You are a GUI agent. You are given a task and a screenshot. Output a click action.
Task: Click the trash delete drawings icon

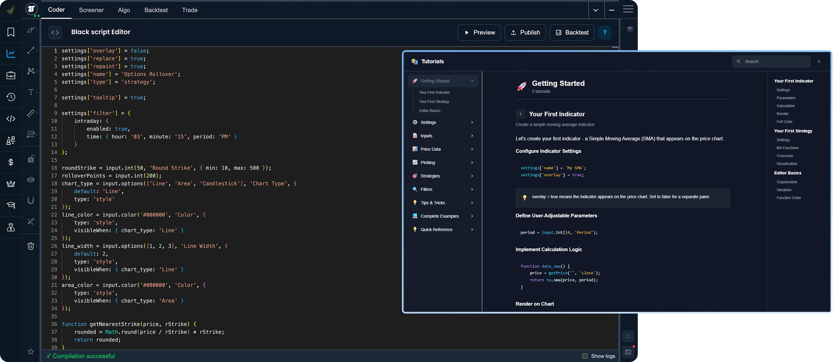(31, 246)
